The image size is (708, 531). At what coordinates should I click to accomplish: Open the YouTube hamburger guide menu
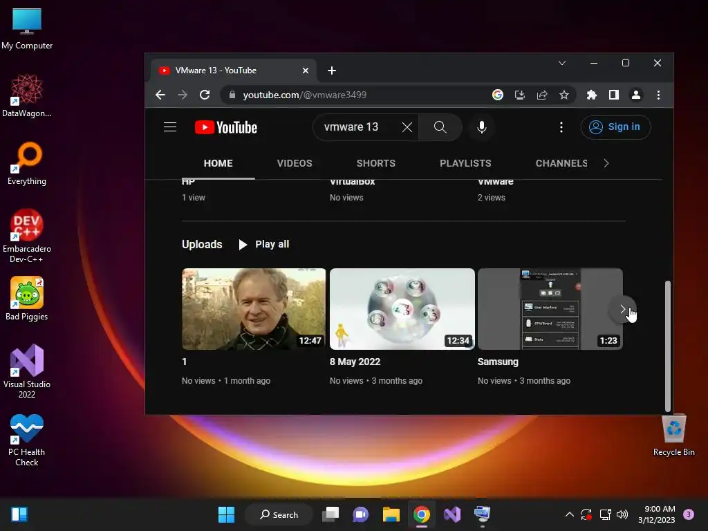click(x=170, y=127)
